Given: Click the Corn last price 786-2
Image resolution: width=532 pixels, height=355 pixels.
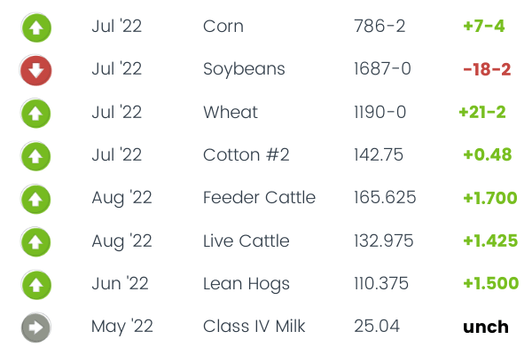Looking at the screenshot, I should coord(379,27).
